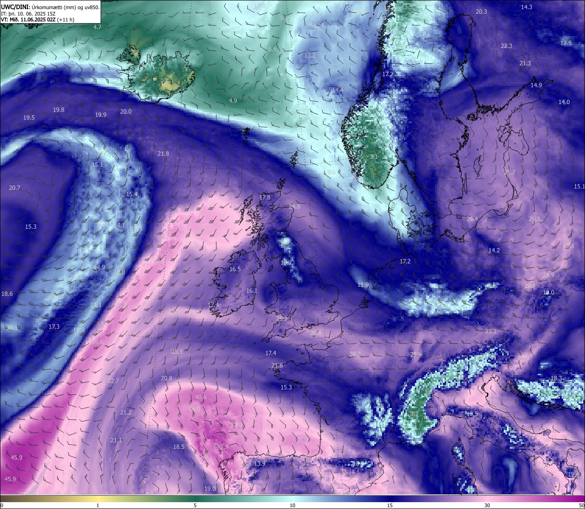Click the 20.8 map value
Screen dimensions: 585x509
166,378
